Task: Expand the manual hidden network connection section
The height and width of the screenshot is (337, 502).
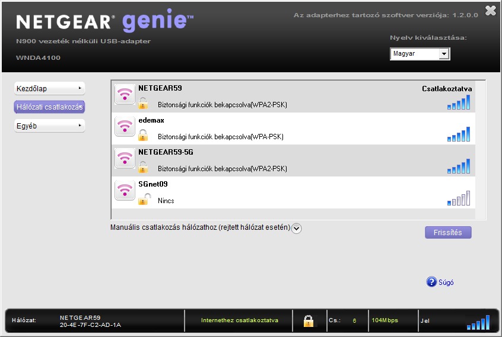Action: [x=297, y=229]
